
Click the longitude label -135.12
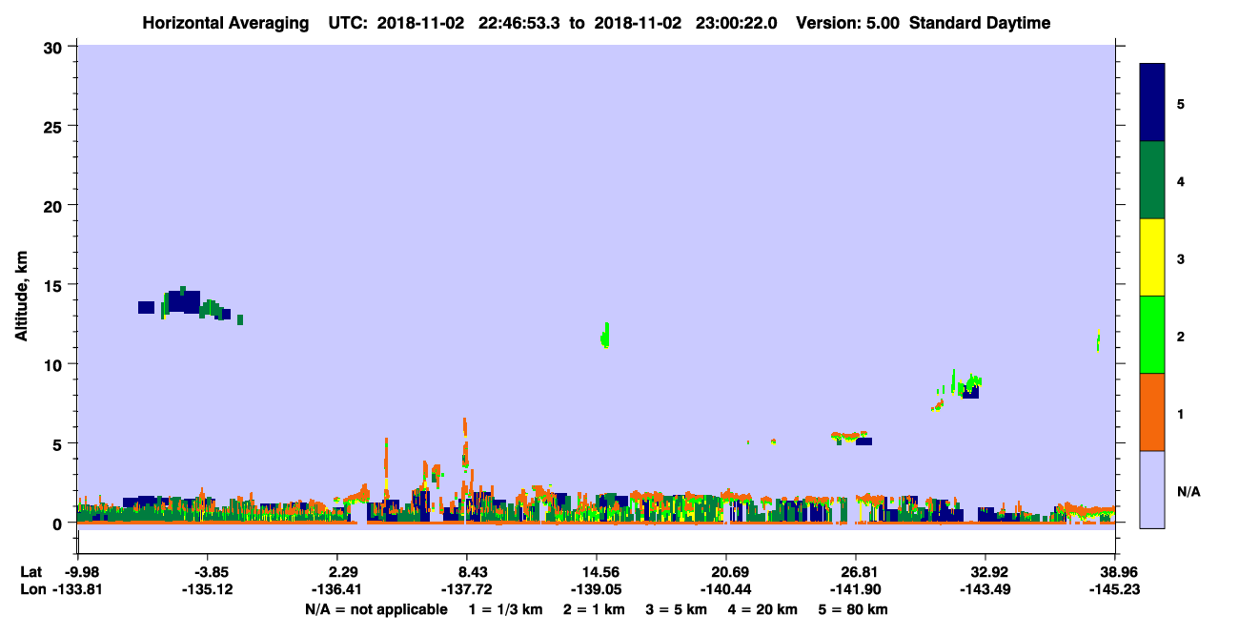[x=208, y=590]
